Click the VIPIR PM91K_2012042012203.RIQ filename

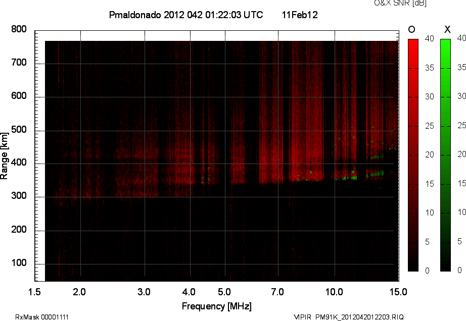(x=349, y=317)
